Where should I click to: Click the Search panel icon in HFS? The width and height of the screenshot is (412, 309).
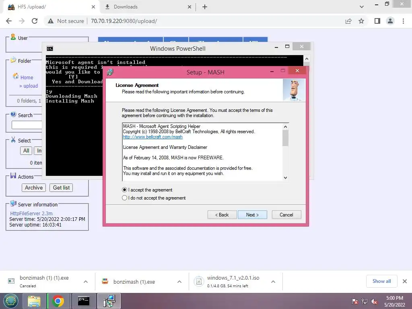[x=13, y=114]
